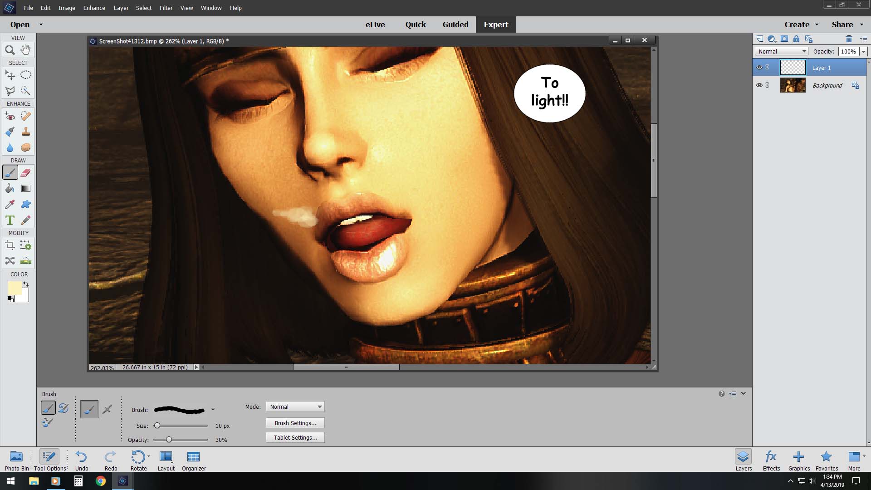Select the Type tool

click(10, 220)
